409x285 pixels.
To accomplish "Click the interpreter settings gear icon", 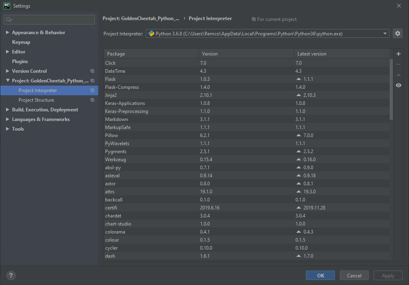I will [x=397, y=33].
